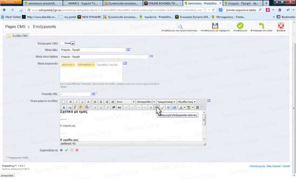Click the embedded media film icon
The image size is (296, 179).
point(197,107)
